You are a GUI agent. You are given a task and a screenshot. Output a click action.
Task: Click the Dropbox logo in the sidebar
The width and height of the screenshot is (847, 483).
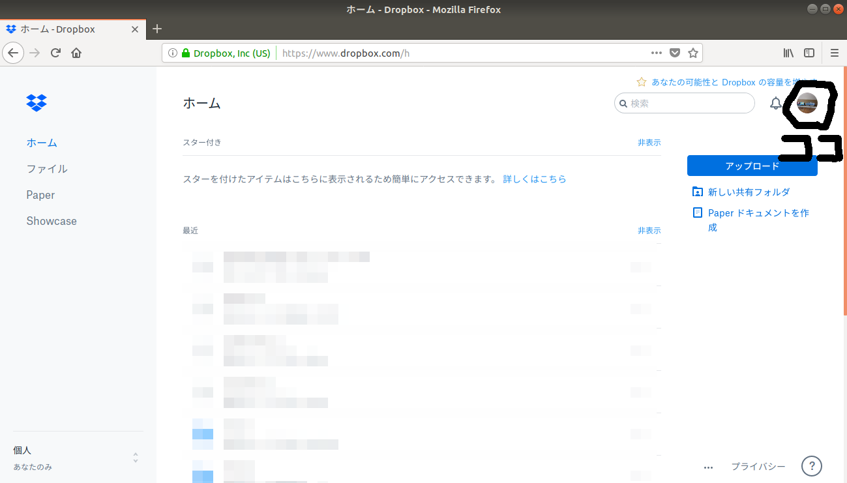(37, 102)
